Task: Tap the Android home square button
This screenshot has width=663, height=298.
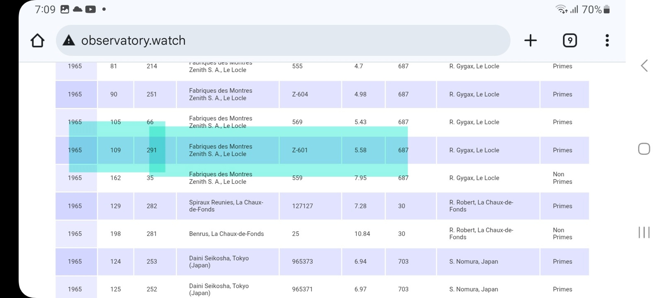Action: 644,149
